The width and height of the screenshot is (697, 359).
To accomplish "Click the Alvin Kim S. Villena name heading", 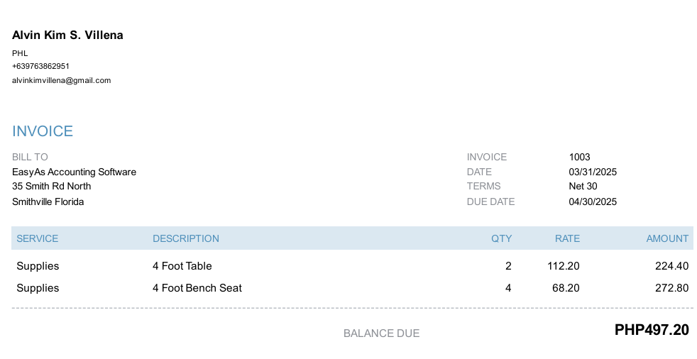I will (x=67, y=35).
